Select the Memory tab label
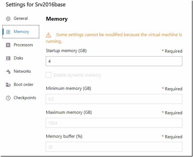This screenshot has height=157, width=193. tap(21, 32)
